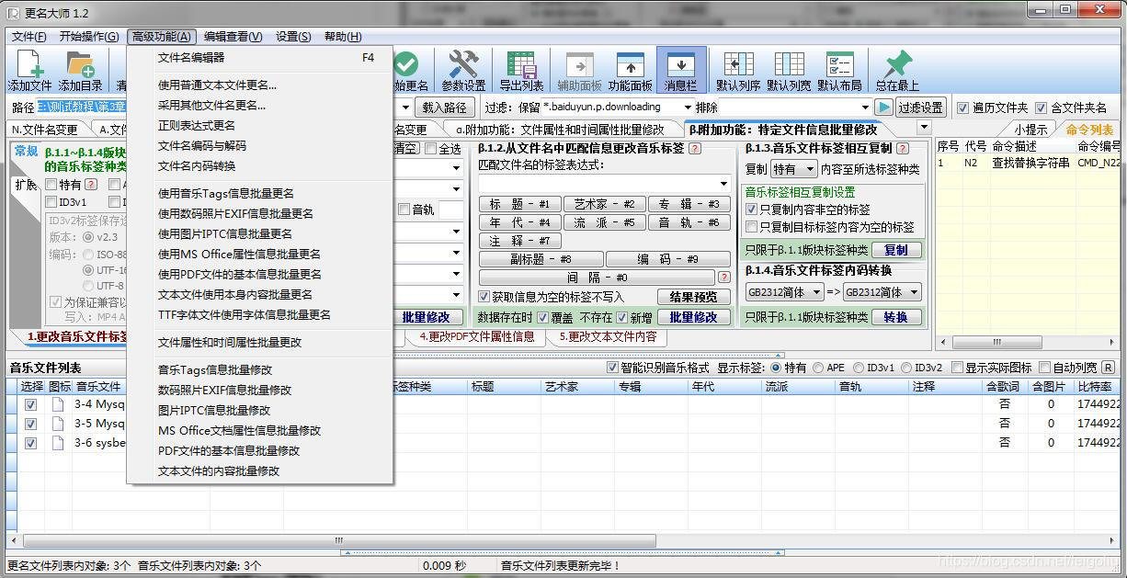Toggle 只复制目标标签内容为空的标签 checkbox
This screenshot has width=1127, height=578.
coord(752,227)
